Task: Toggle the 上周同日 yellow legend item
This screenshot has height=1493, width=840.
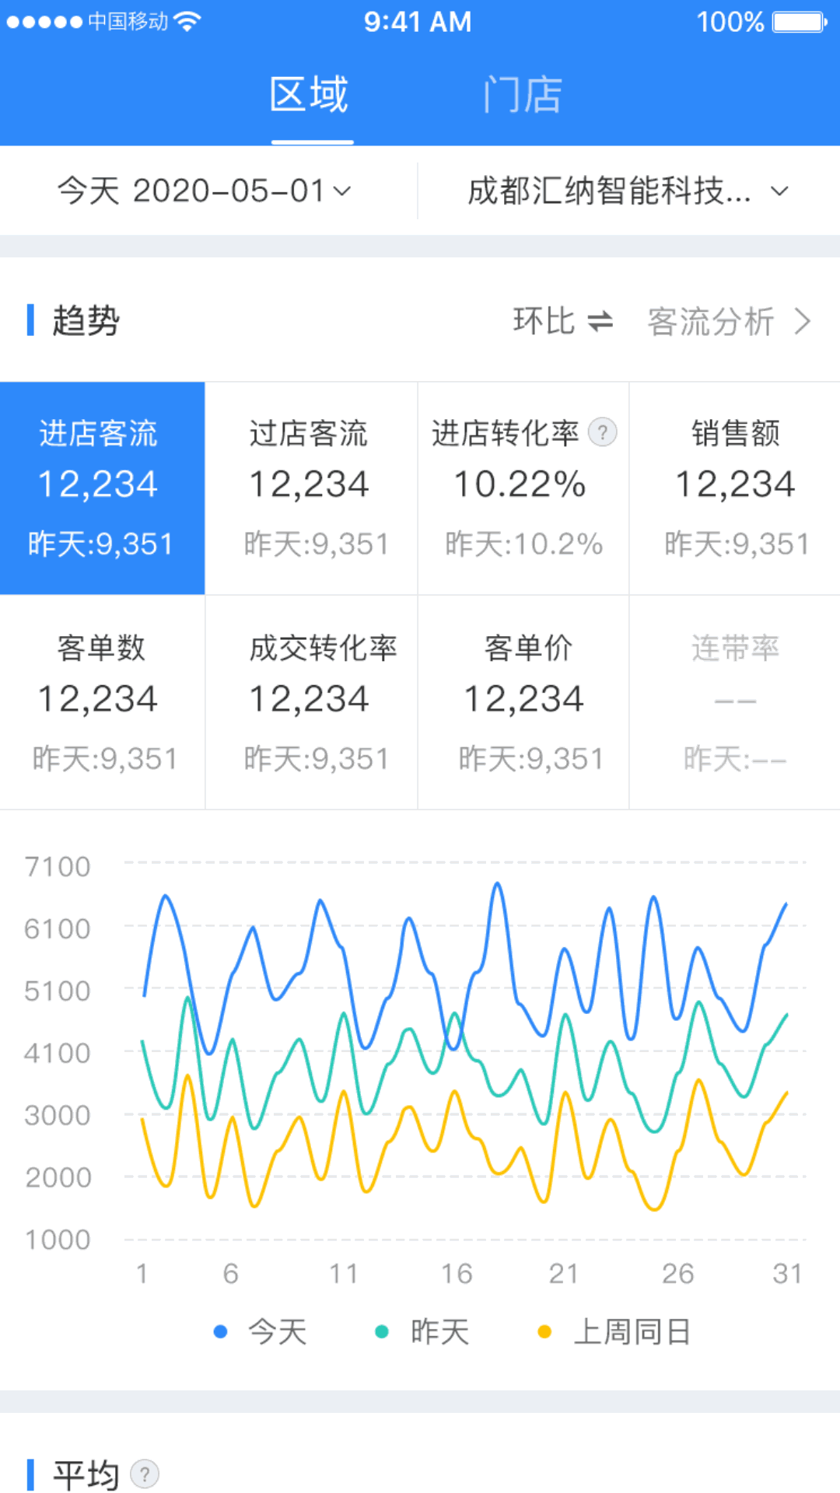Action: tap(614, 1332)
